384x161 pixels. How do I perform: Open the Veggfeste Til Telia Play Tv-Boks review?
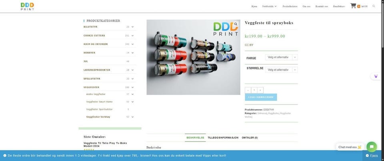coord(105,144)
